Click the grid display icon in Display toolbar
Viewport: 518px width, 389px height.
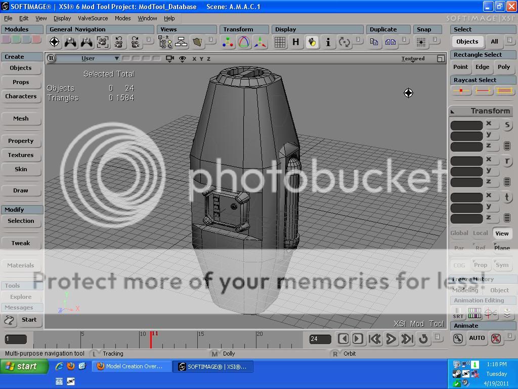tap(280, 43)
